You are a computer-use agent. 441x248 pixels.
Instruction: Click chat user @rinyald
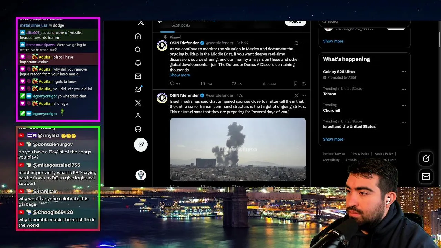click(48, 136)
